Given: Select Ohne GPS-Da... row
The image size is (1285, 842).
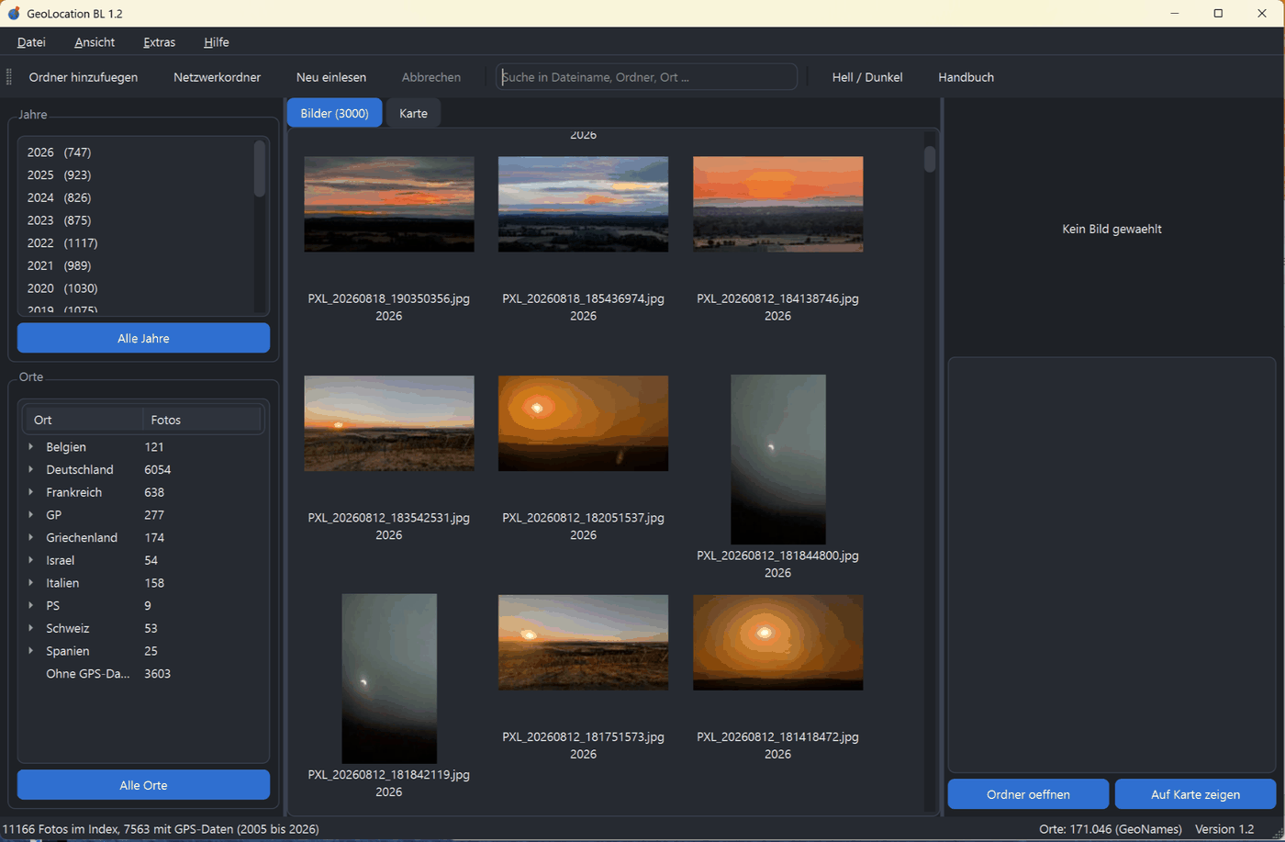Looking at the screenshot, I should coord(142,674).
